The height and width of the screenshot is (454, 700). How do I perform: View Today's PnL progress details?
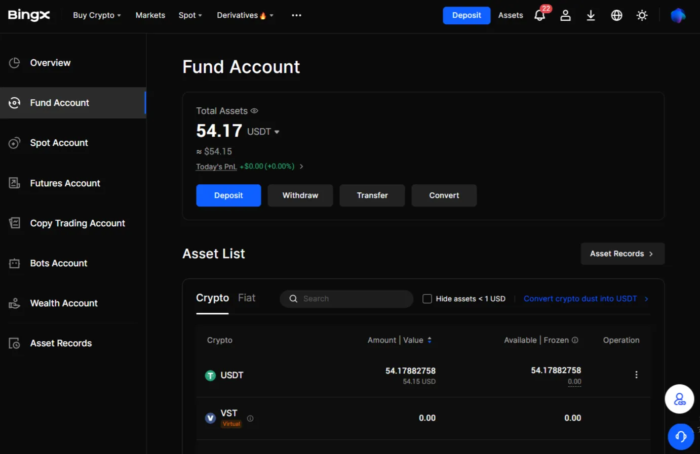tap(216, 166)
